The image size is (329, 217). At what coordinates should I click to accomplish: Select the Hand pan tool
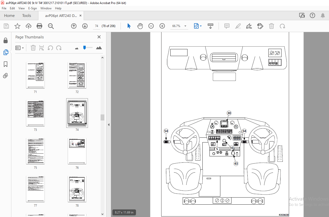point(140,26)
